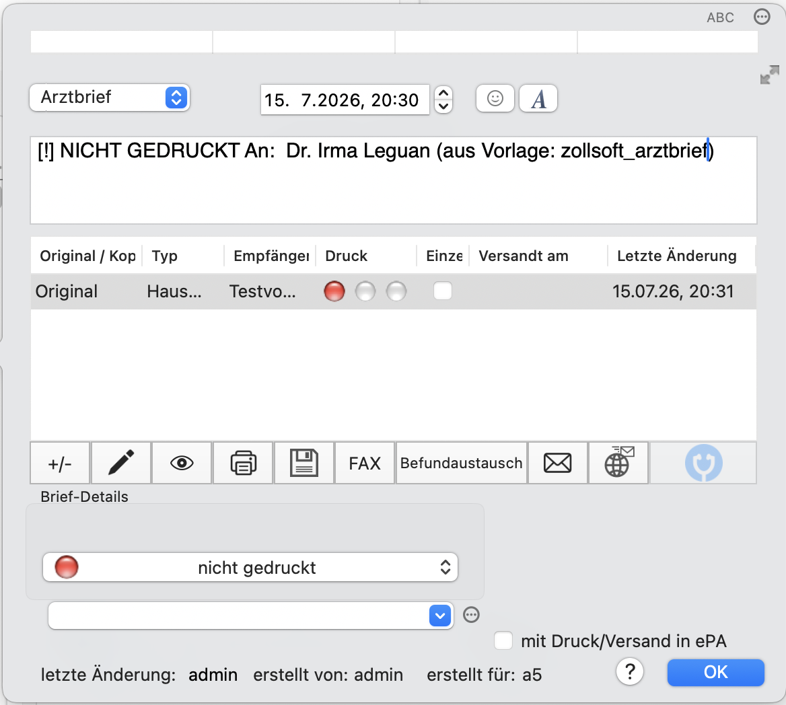Image resolution: width=786 pixels, height=705 pixels.
Task: Expand the empty combo box arrow
Action: click(x=440, y=616)
